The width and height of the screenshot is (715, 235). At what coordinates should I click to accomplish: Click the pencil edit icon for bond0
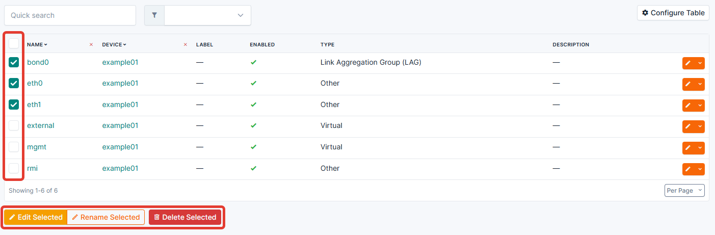point(688,63)
